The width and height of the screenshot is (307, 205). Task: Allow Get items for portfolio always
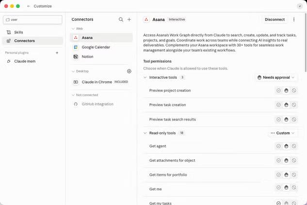point(278,174)
